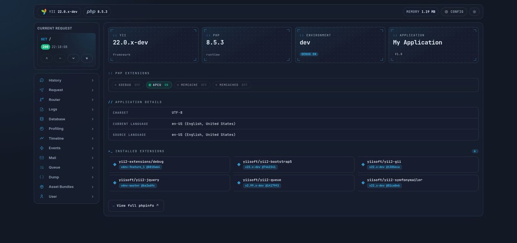Click the Request paper-plane icon
Screen dimensions: 517x243
pyautogui.click(x=42, y=90)
